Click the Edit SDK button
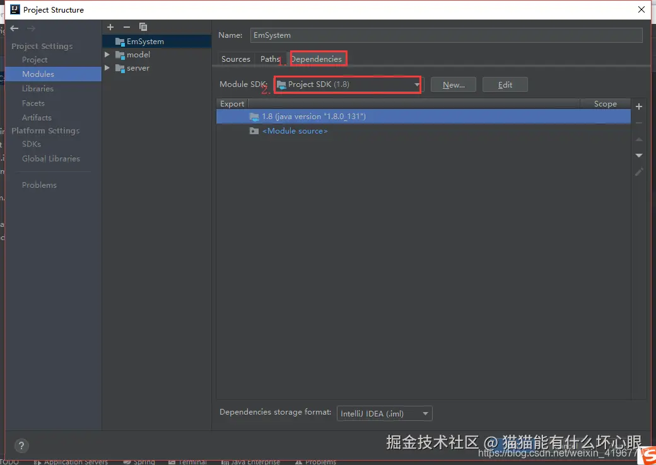This screenshot has width=656, height=465. click(x=505, y=85)
